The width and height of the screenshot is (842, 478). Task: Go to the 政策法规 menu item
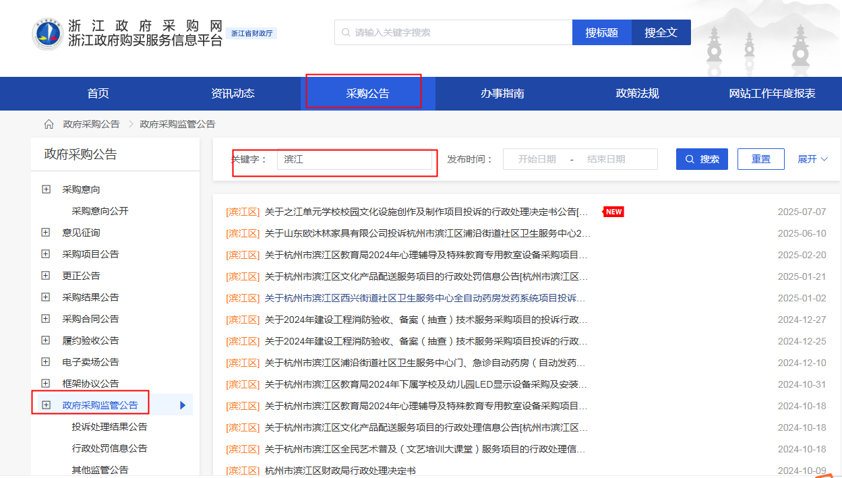coord(637,94)
